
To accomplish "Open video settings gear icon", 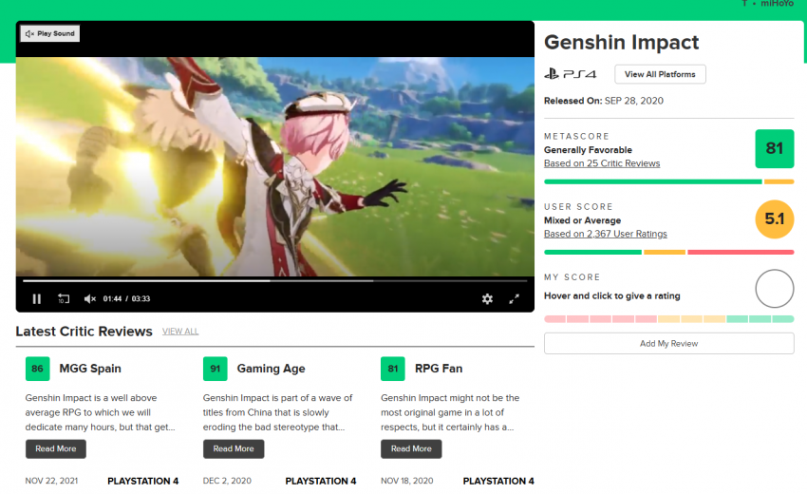I will click(x=487, y=298).
